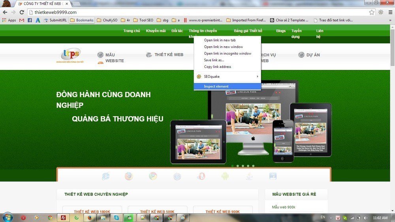
Task: Open the Chrome hamburger menu
Action: [390, 12]
